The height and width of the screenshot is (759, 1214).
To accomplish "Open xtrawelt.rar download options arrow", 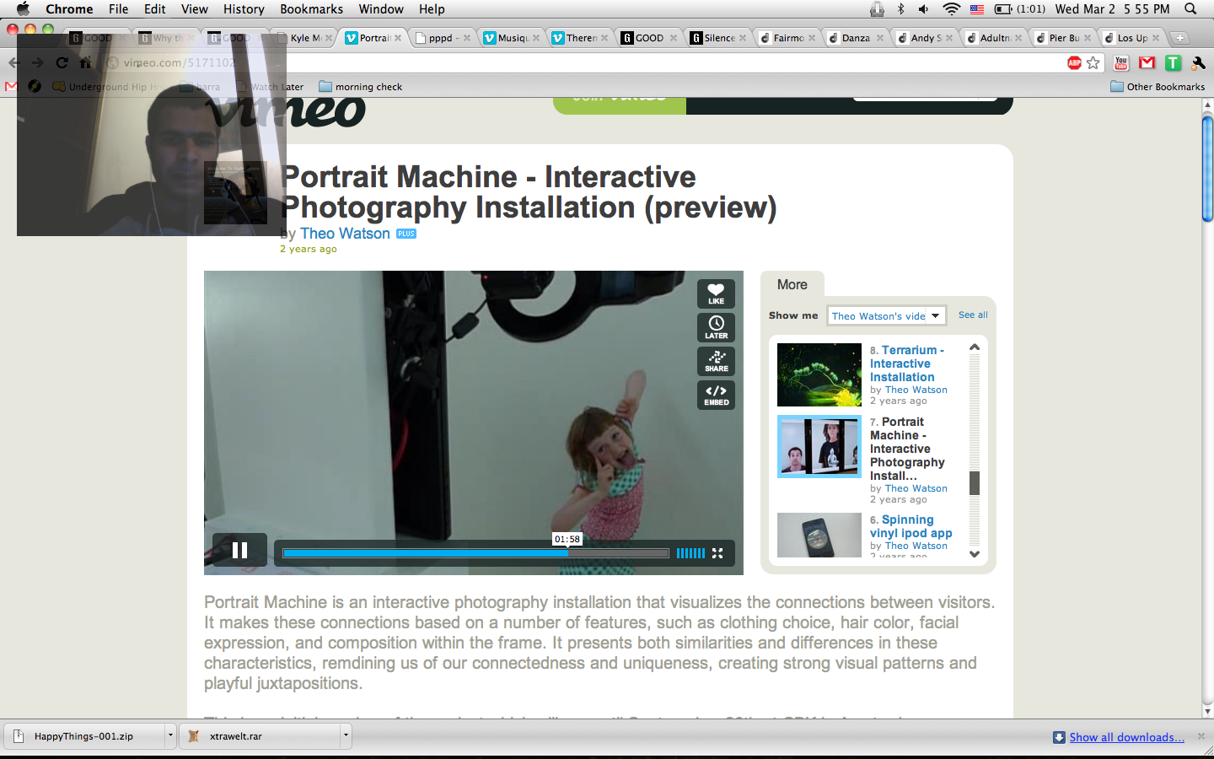I will (346, 735).
